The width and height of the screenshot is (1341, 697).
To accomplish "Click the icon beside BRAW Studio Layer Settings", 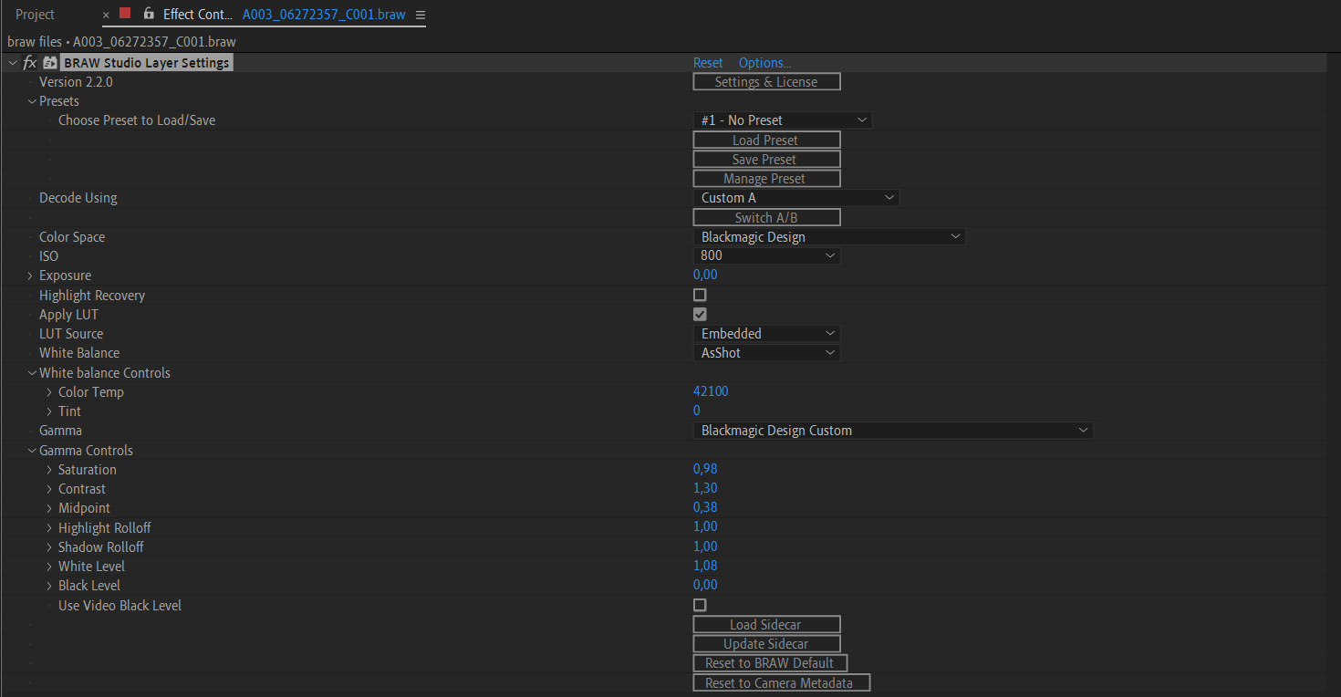I will click(50, 63).
